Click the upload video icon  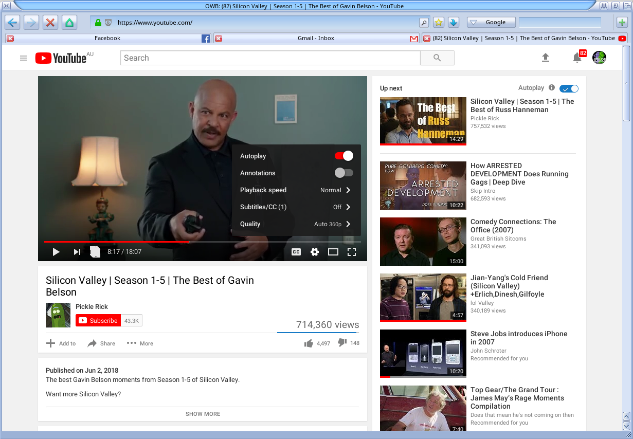pos(546,58)
